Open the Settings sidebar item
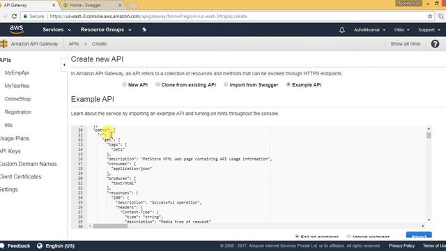The width and height of the screenshot is (446, 251). coord(9,190)
